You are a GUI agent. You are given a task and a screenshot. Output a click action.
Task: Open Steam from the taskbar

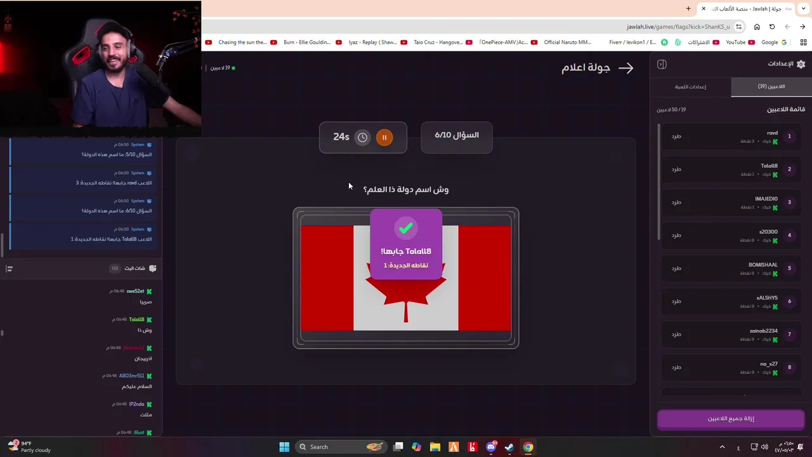(509, 447)
